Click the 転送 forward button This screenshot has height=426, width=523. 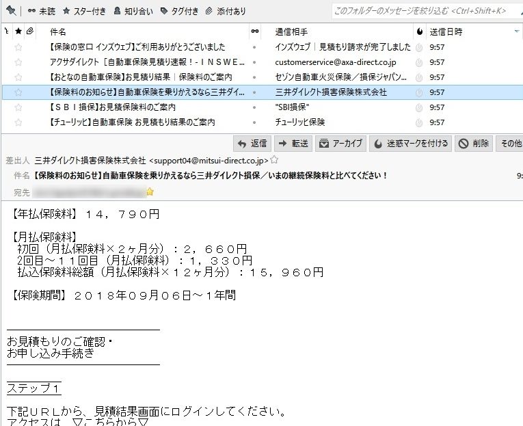[x=293, y=144]
